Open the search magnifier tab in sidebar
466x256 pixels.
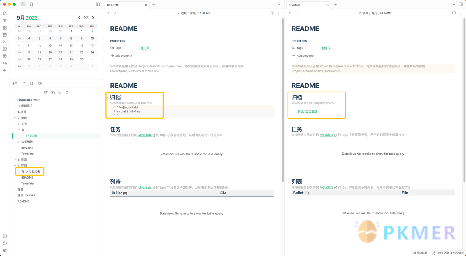pos(32,84)
